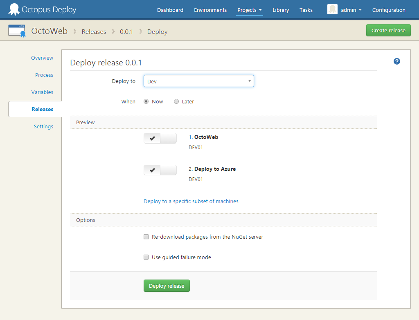
Task: Enable guided failure mode
Action: pos(146,257)
